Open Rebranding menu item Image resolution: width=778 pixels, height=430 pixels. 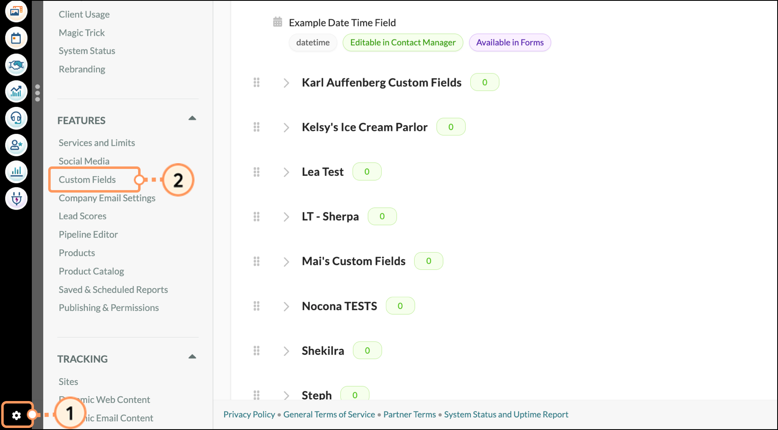tap(82, 69)
